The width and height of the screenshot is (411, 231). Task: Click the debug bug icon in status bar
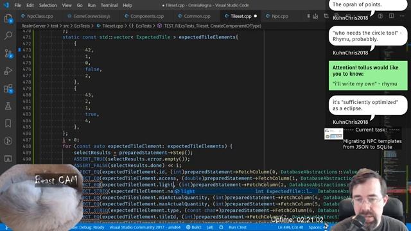click(221, 227)
